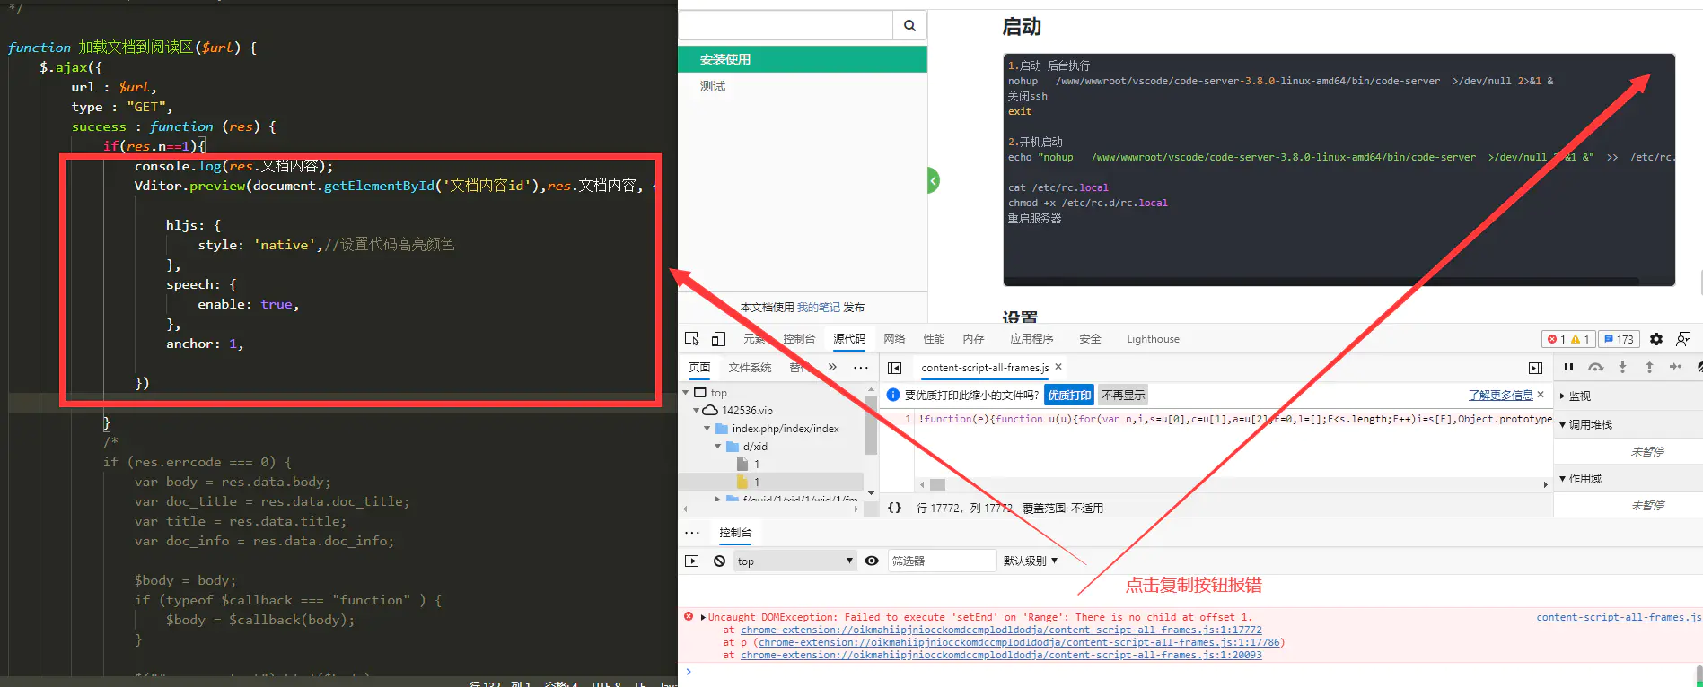Show the console sidebar icon
1703x687 pixels.
(691, 561)
